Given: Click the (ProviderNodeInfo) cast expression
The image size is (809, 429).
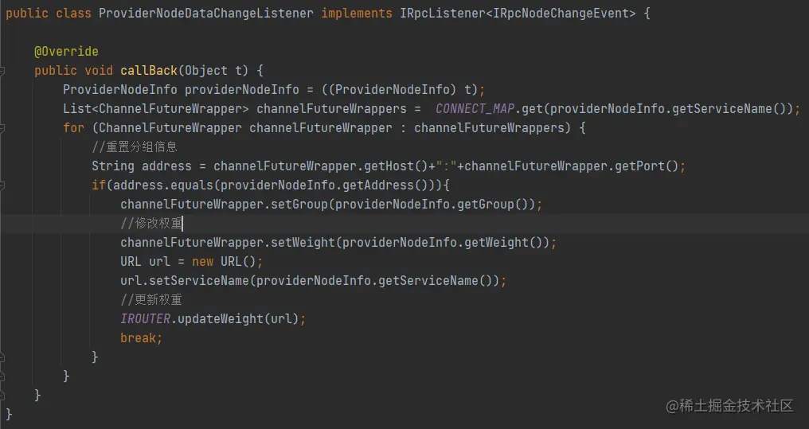Looking at the screenshot, I should pyautogui.click(x=392, y=89).
